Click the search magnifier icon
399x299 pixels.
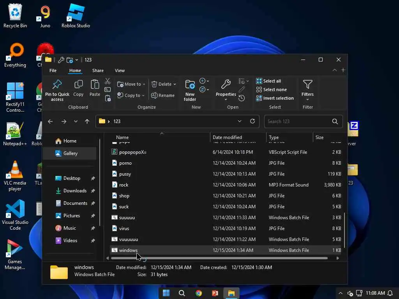click(335, 121)
